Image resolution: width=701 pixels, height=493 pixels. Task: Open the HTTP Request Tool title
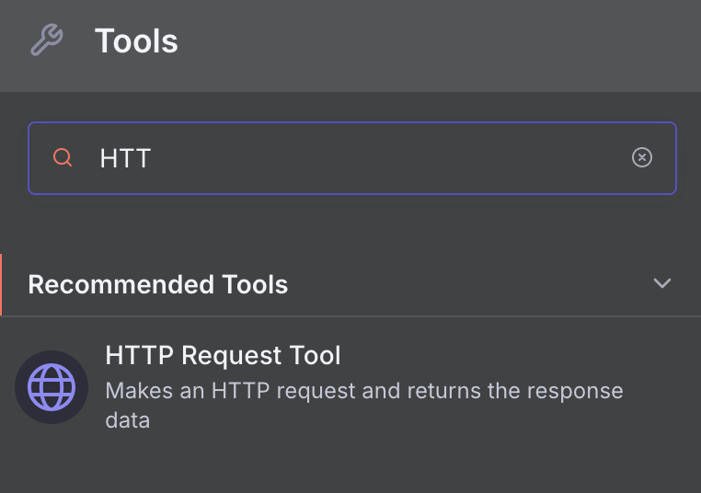tap(223, 355)
